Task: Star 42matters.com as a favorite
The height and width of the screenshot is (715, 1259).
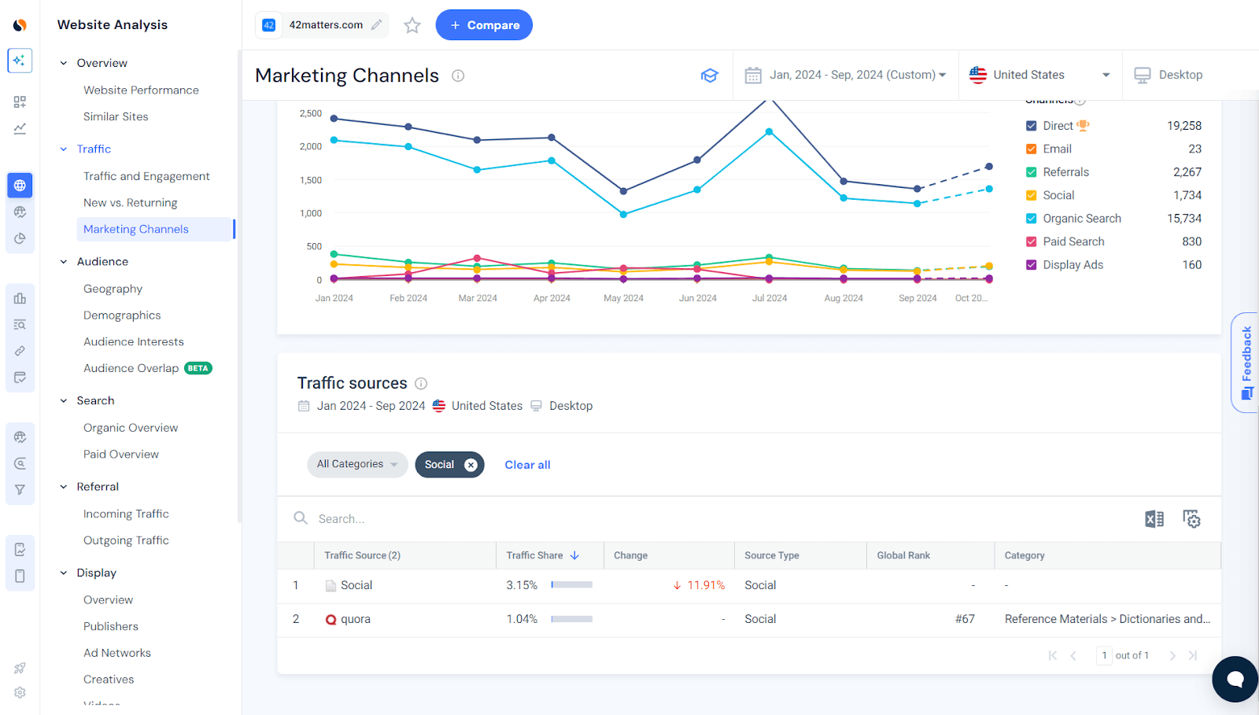Action: (x=412, y=25)
